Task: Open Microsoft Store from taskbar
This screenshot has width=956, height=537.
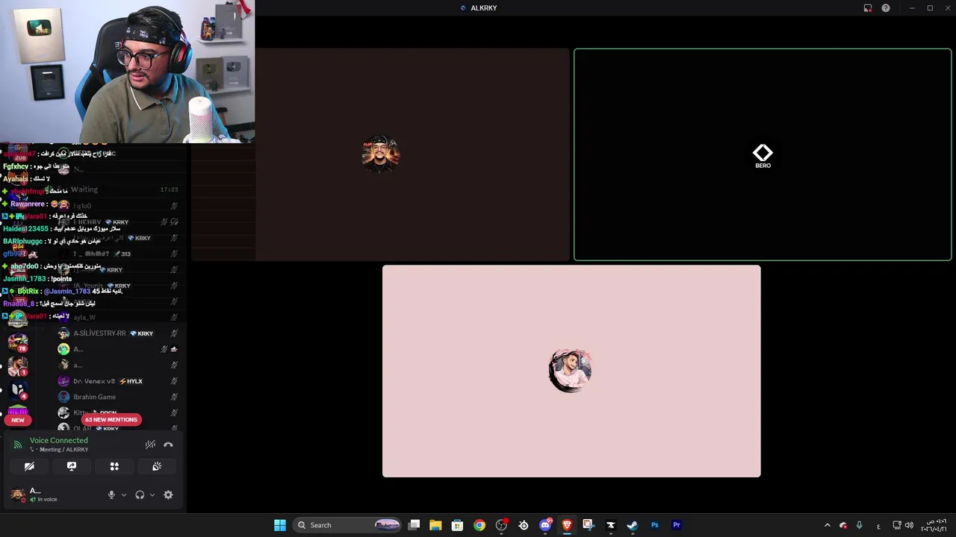Action: [x=458, y=525]
